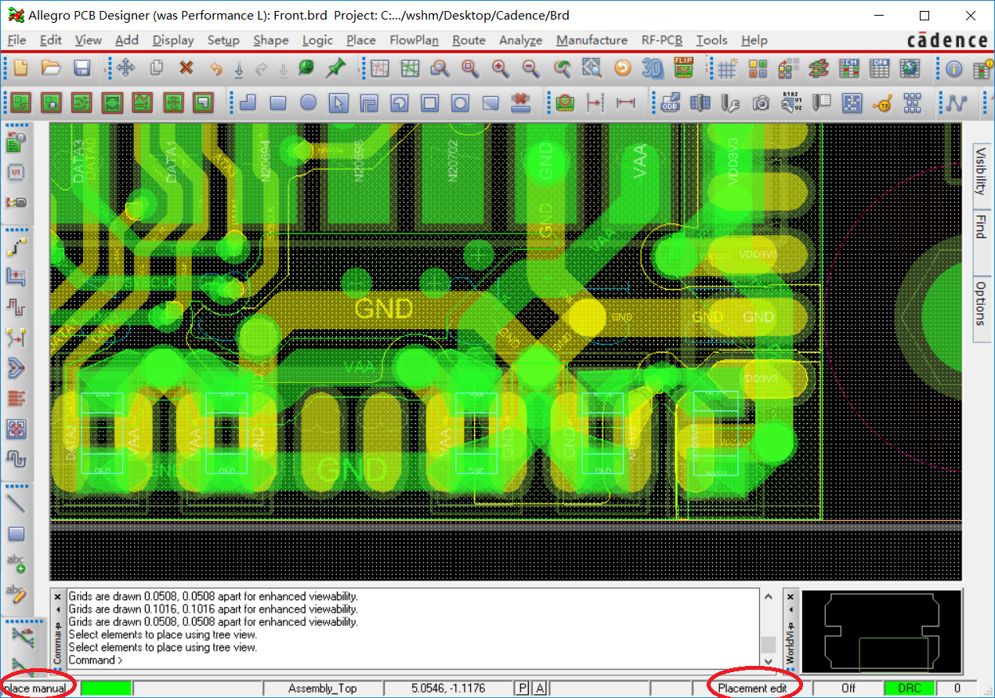Click the Delete (red X) icon

pos(186,69)
